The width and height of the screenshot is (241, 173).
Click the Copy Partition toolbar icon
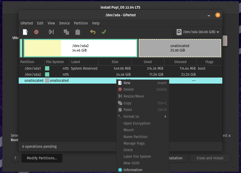66,32
